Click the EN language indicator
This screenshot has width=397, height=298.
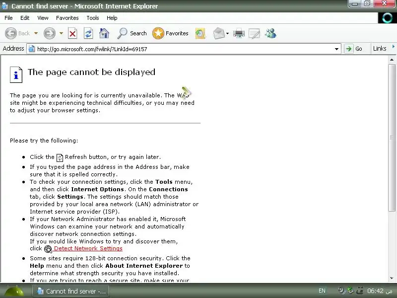[322, 291]
